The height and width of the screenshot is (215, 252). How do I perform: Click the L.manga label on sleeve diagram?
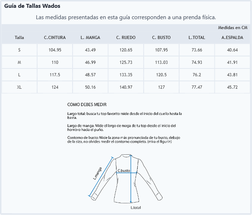click(x=97, y=173)
